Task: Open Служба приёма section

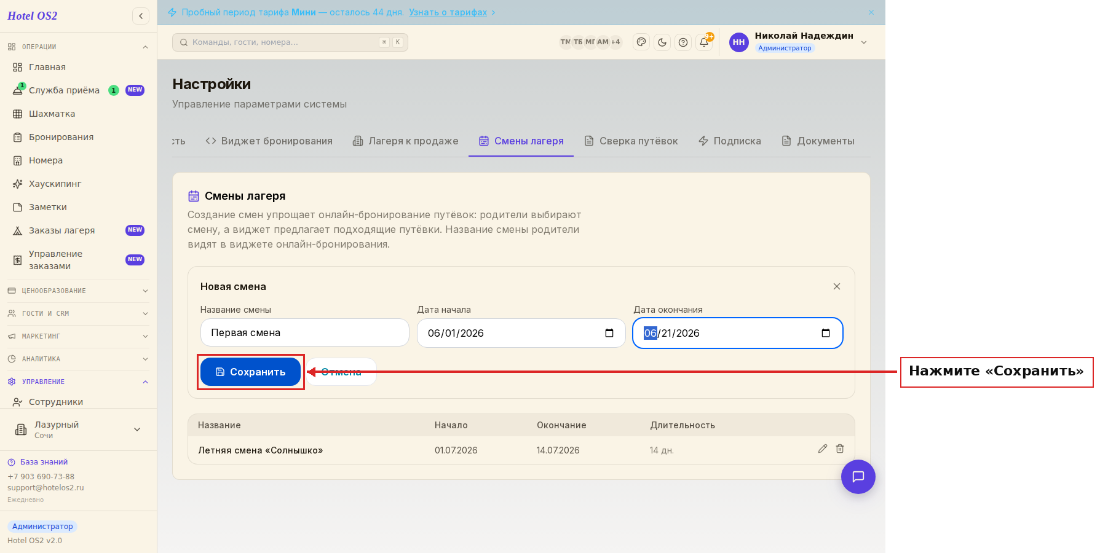Action: click(x=78, y=90)
